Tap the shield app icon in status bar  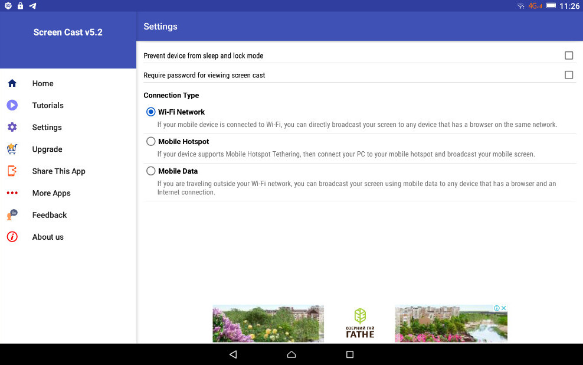(8, 5)
